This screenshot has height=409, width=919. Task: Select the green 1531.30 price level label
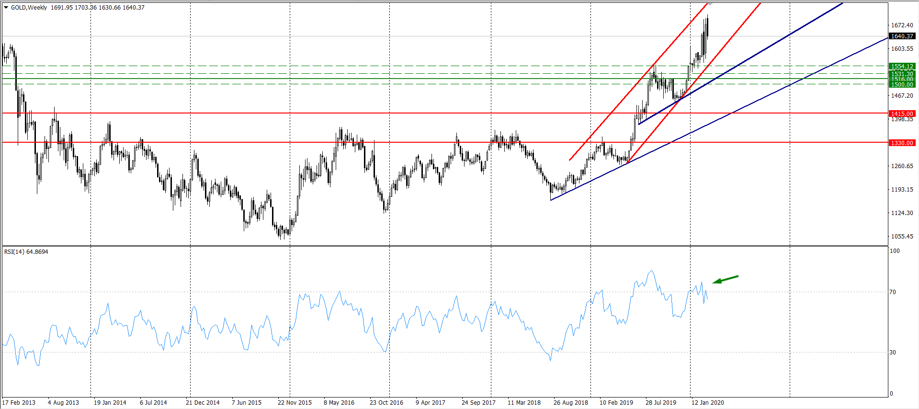click(x=902, y=74)
